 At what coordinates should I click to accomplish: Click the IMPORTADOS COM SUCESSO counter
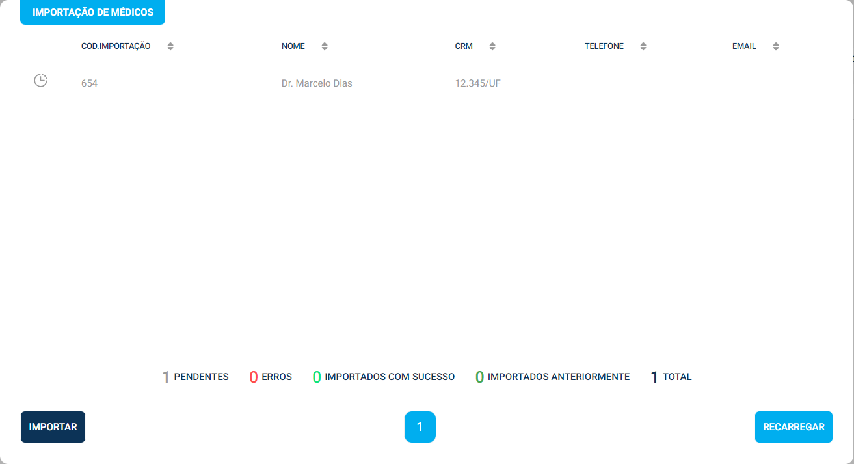point(384,377)
